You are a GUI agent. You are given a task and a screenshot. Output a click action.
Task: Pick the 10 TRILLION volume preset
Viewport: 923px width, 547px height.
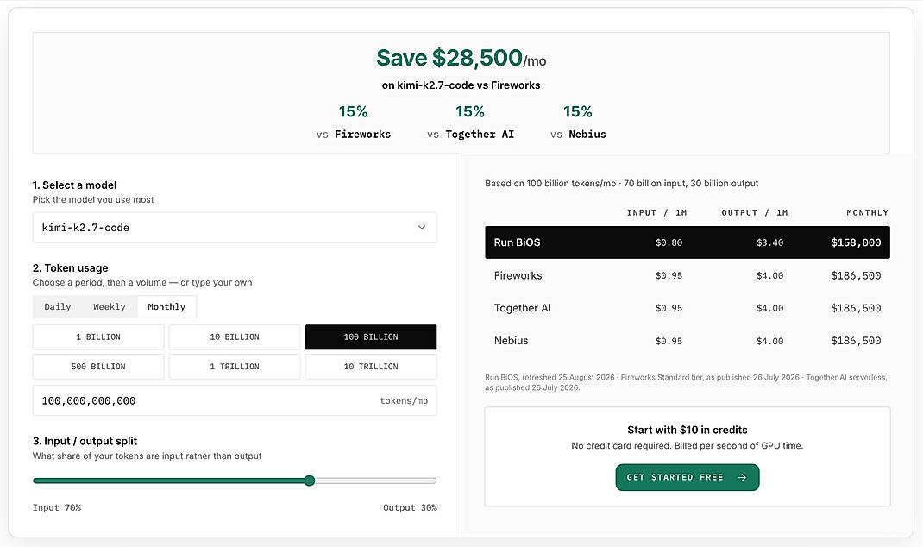click(371, 366)
